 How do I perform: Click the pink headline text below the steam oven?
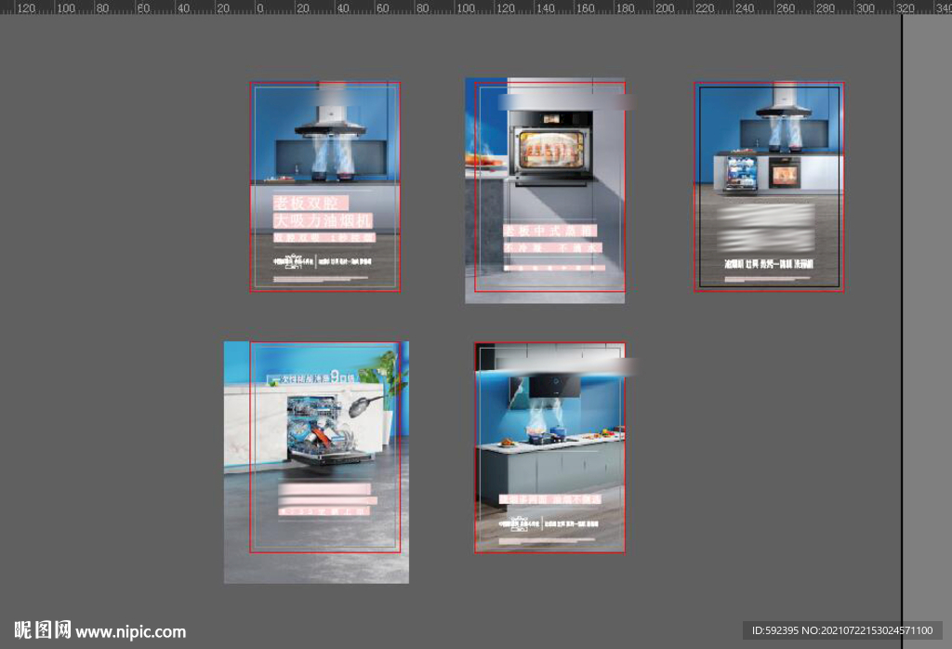pyautogui.click(x=549, y=231)
